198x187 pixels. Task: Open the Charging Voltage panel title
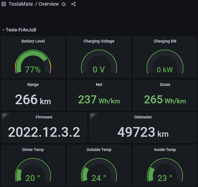(x=99, y=41)
